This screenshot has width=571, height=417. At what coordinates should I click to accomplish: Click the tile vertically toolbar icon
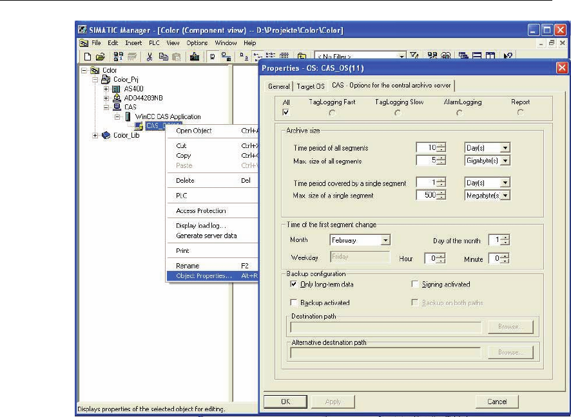[x=490, y=55]
